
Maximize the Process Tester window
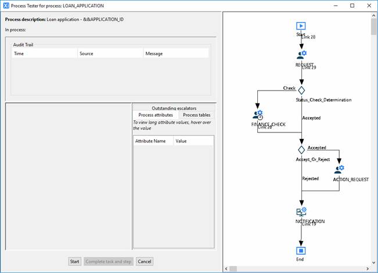pyautogui.click(x=352, y=6)
